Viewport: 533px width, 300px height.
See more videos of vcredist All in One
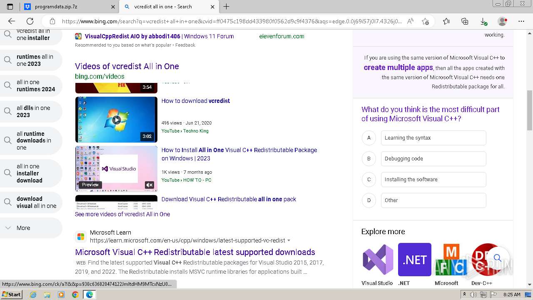[x=122, y=214]
